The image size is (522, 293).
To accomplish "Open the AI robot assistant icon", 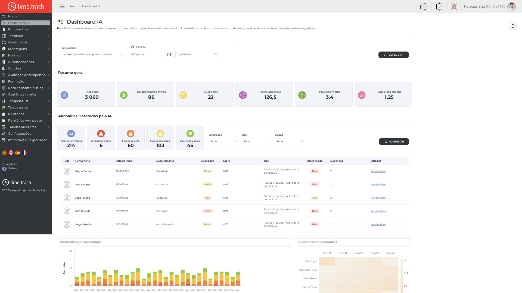I will tap(439, 7).
